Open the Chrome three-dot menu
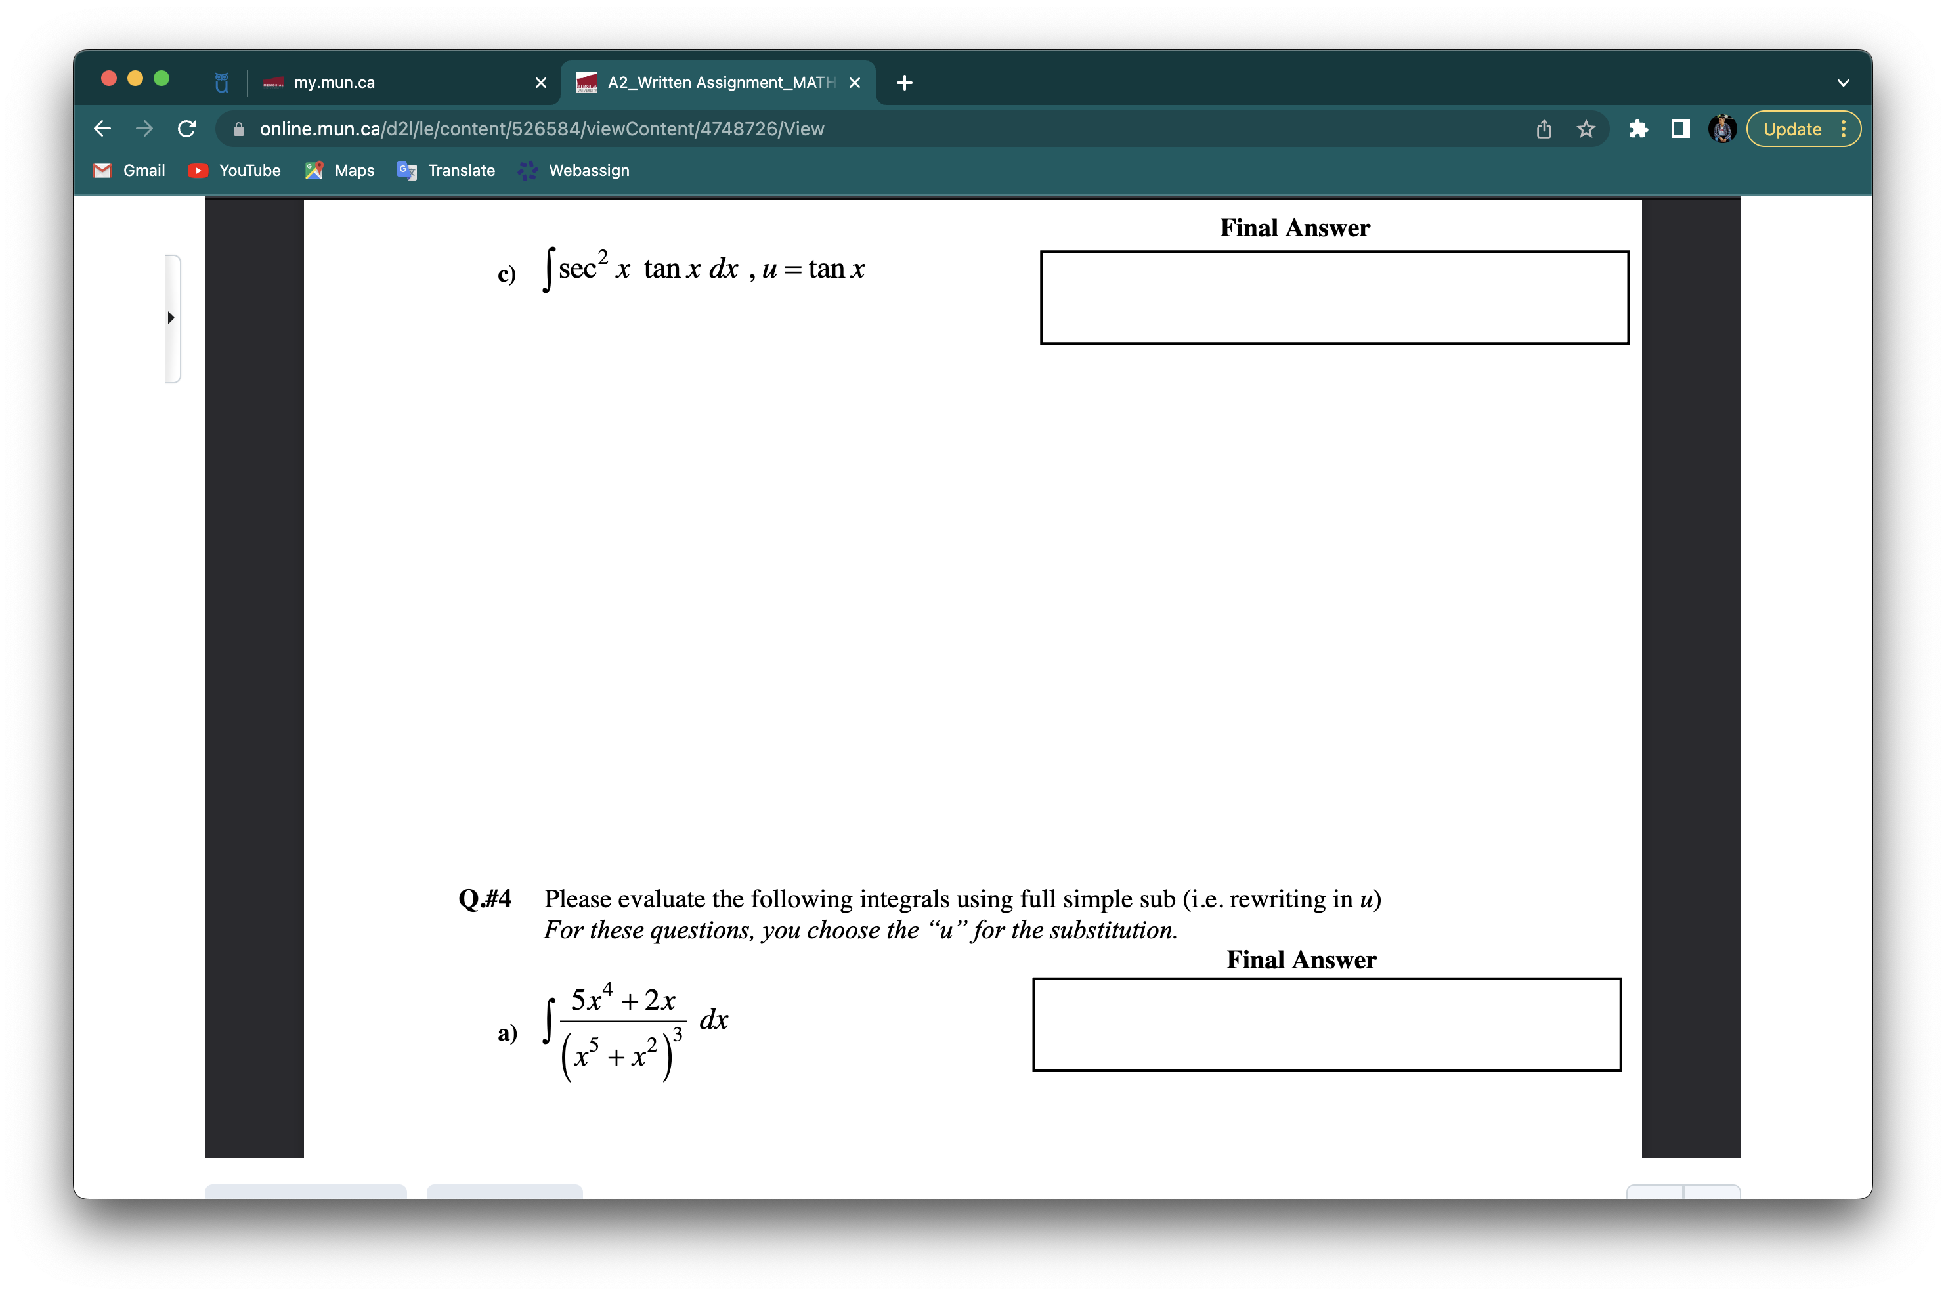The height and width of the screenshot is (1296, 1946). click(x=1845, y=129)
